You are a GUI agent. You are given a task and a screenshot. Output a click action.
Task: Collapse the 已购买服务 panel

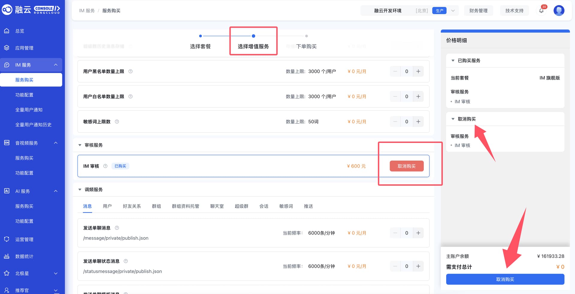coord(453,61)
